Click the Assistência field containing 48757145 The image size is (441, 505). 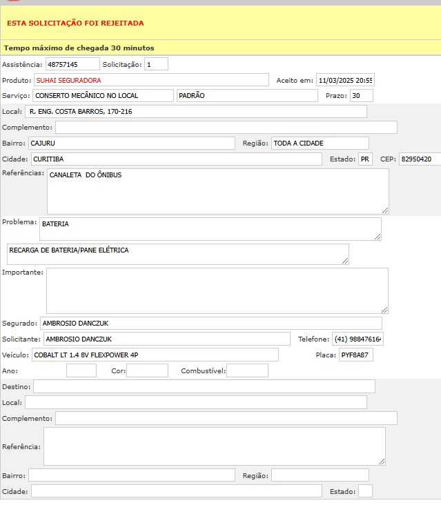[x=72, y=64]
